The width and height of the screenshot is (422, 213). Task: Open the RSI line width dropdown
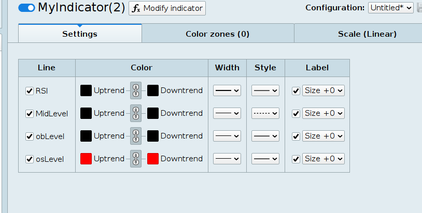[227, 90]
